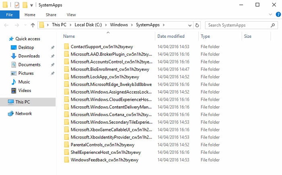Image resolution: width=282 pixels, height=175 pixels.
Task: Open the File menu
Action: (10, 15)
